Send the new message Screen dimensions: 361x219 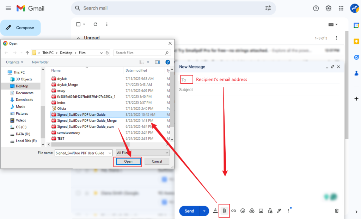coord(189,211)
